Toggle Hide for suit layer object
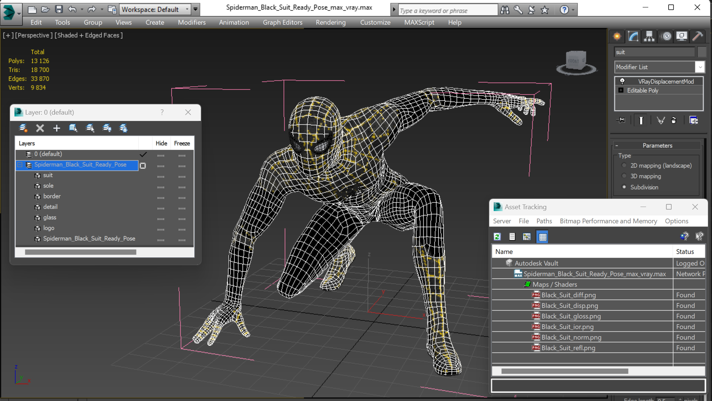 coord(160,177)
